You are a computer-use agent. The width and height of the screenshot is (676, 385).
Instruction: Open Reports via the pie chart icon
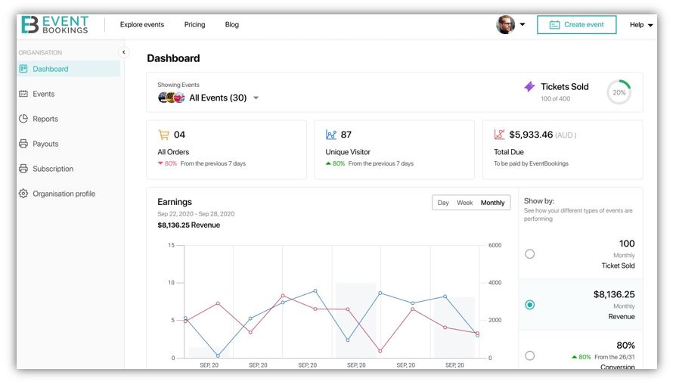click(23, 119)
